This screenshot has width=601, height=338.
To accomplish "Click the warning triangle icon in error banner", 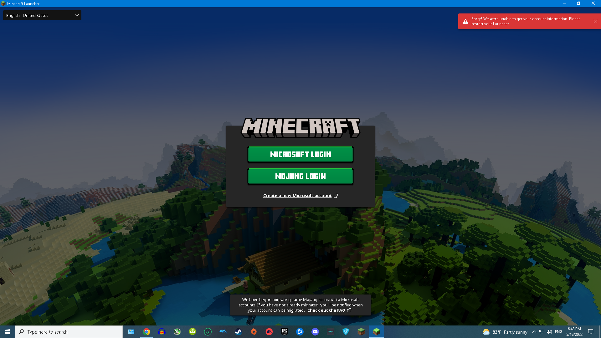I will coord(465,21).
